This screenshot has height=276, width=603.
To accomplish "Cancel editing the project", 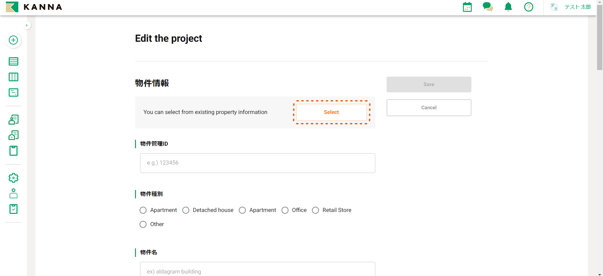I will pos(429,108).
